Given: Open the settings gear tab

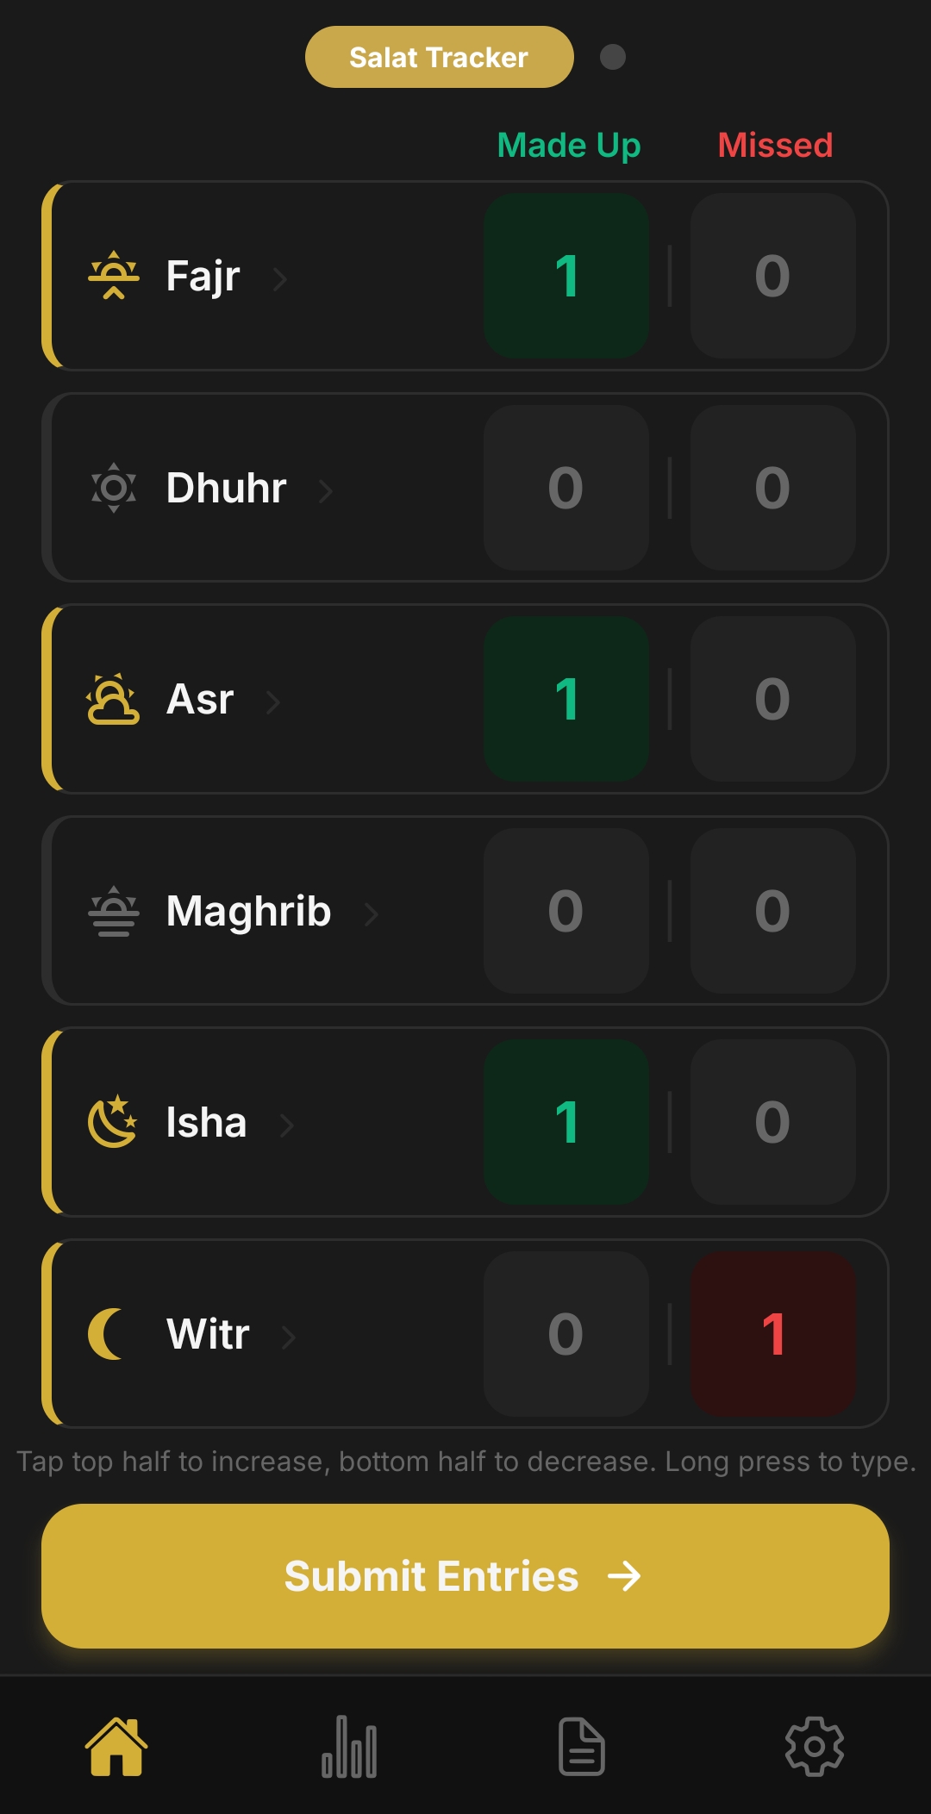Looking at the screenshot, I should (815, 1747).
